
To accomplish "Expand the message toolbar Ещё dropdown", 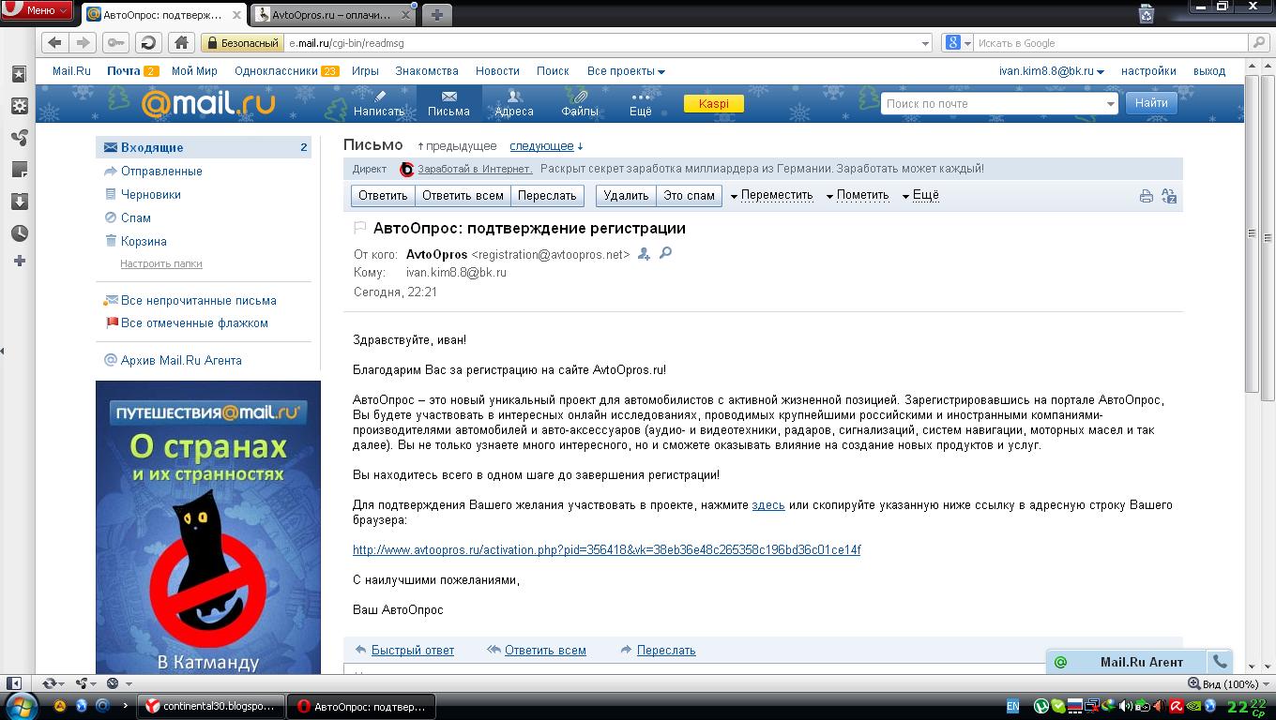I will [920, 195].
